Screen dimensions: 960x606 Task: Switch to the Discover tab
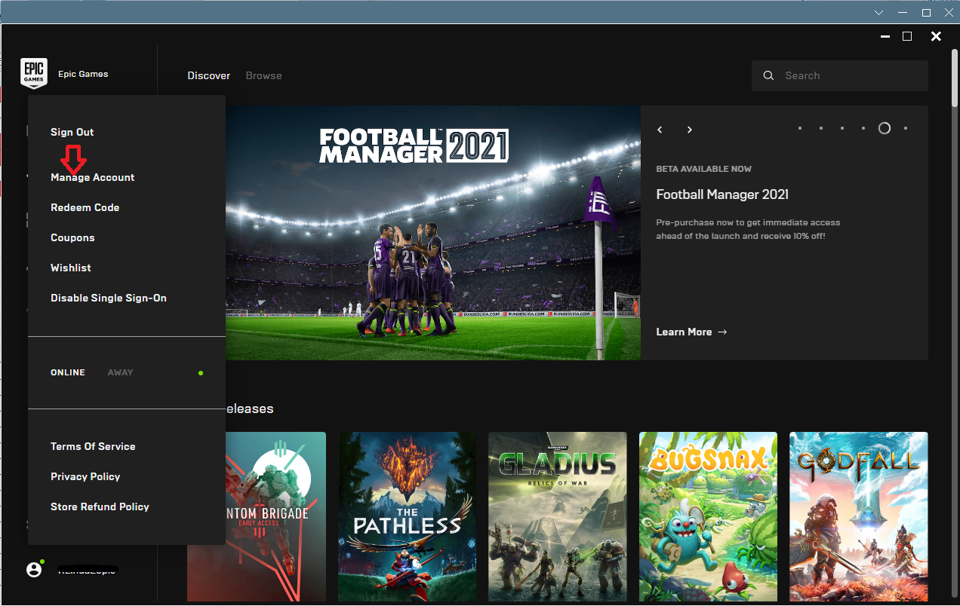click(x=209, y=75)
